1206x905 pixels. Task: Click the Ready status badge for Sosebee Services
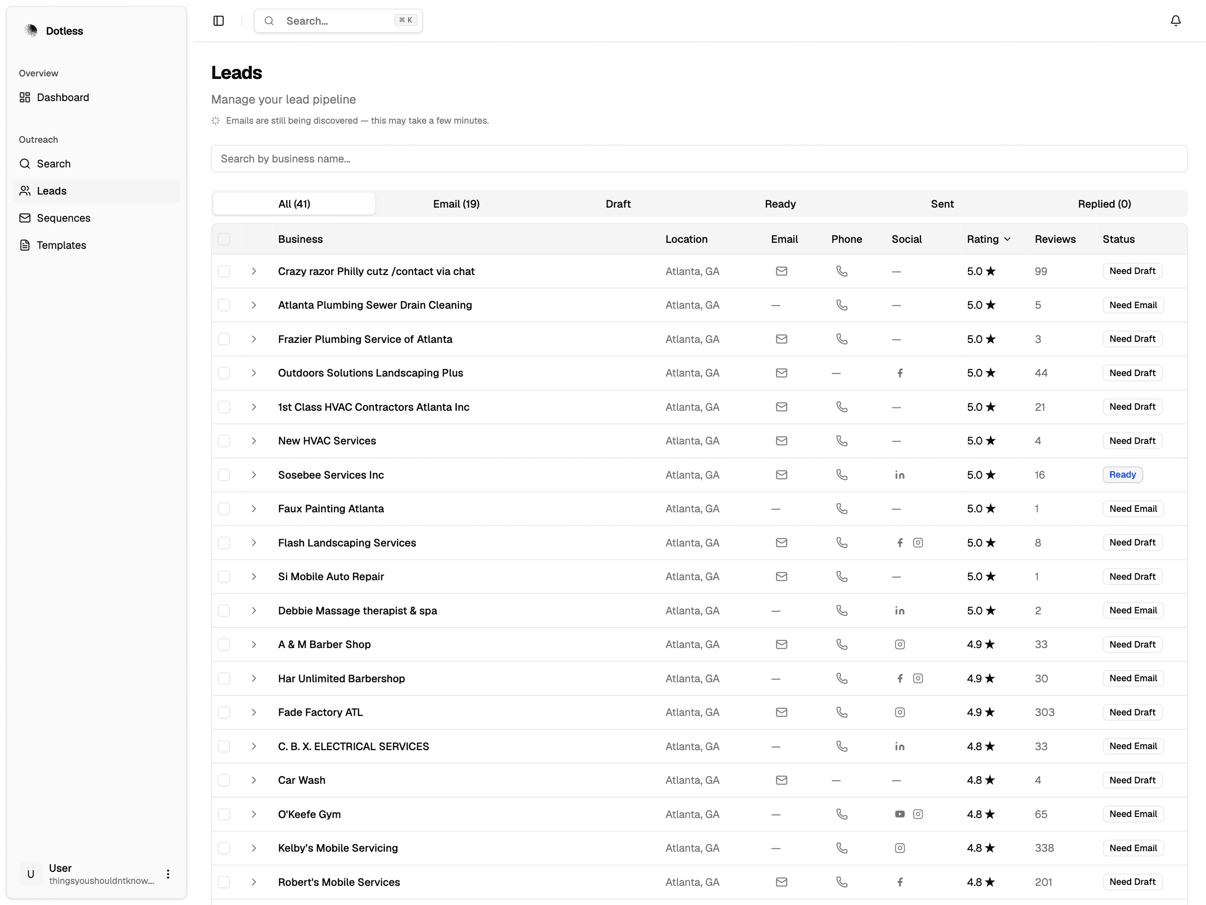coord(1122,475)
